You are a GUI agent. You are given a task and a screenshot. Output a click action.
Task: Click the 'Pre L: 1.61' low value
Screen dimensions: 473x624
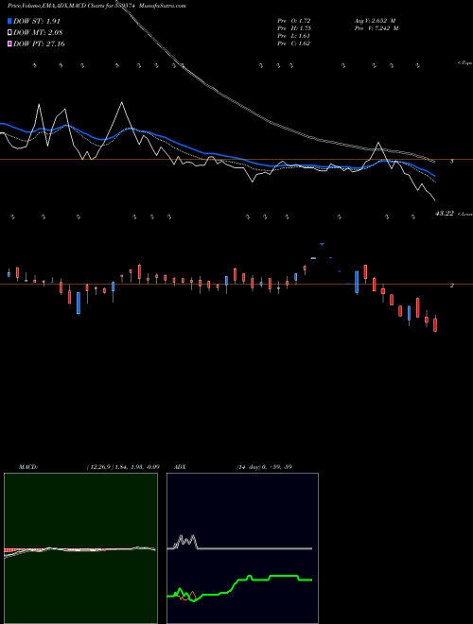(x=294, y=36)
